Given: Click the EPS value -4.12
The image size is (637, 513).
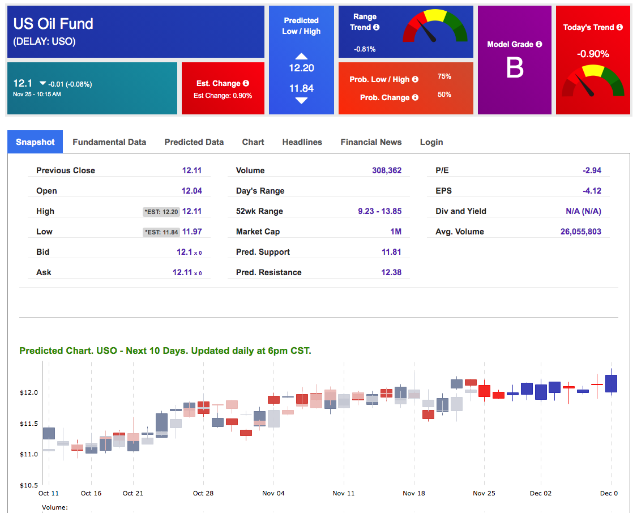Looking at the screenshot, I should coord(592,191).
